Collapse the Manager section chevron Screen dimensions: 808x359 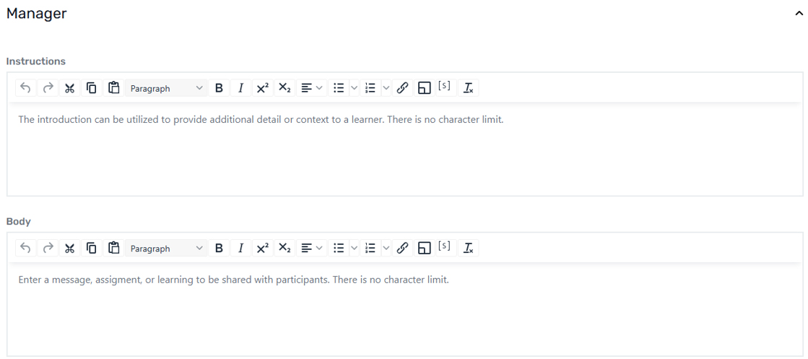point(799,14)
